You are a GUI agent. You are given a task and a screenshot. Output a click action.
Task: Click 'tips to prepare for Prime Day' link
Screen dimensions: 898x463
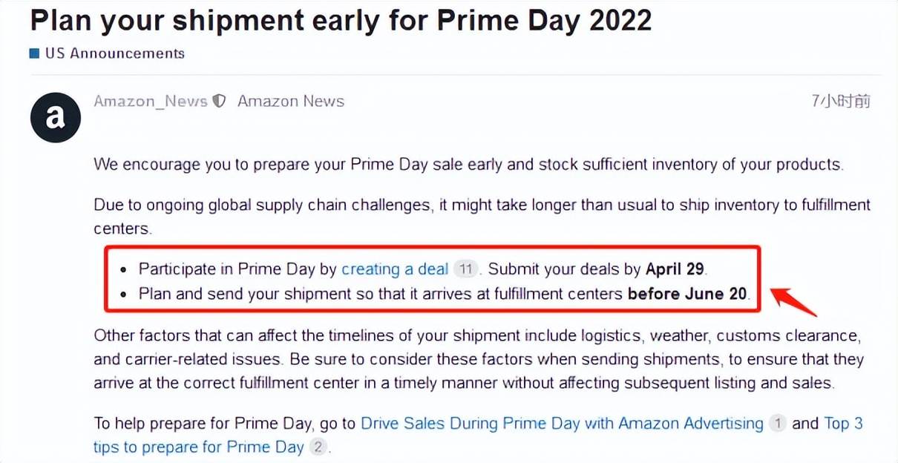point(199,447)
